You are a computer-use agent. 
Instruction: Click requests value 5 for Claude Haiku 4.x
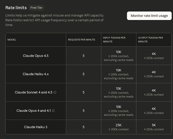coord(84,74)
